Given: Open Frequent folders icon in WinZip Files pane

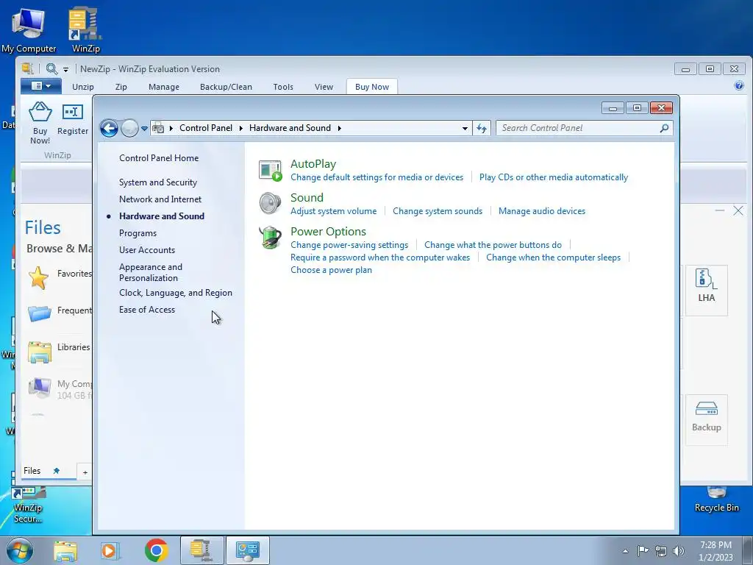Looking at the screenshot, I should coord(40,313).
